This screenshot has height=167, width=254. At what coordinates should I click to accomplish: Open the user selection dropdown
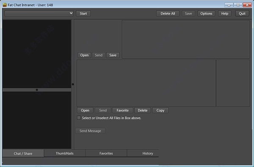39,13
